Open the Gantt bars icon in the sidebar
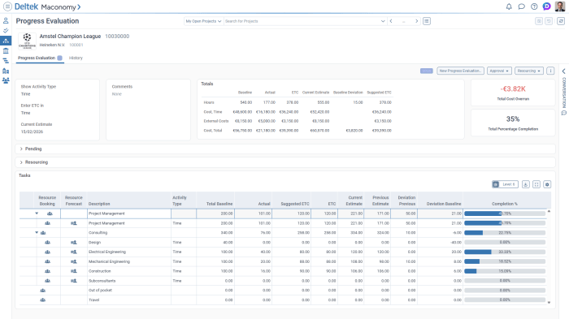The width and height of the screenshot is (569, 319). [x=6, y=61]
